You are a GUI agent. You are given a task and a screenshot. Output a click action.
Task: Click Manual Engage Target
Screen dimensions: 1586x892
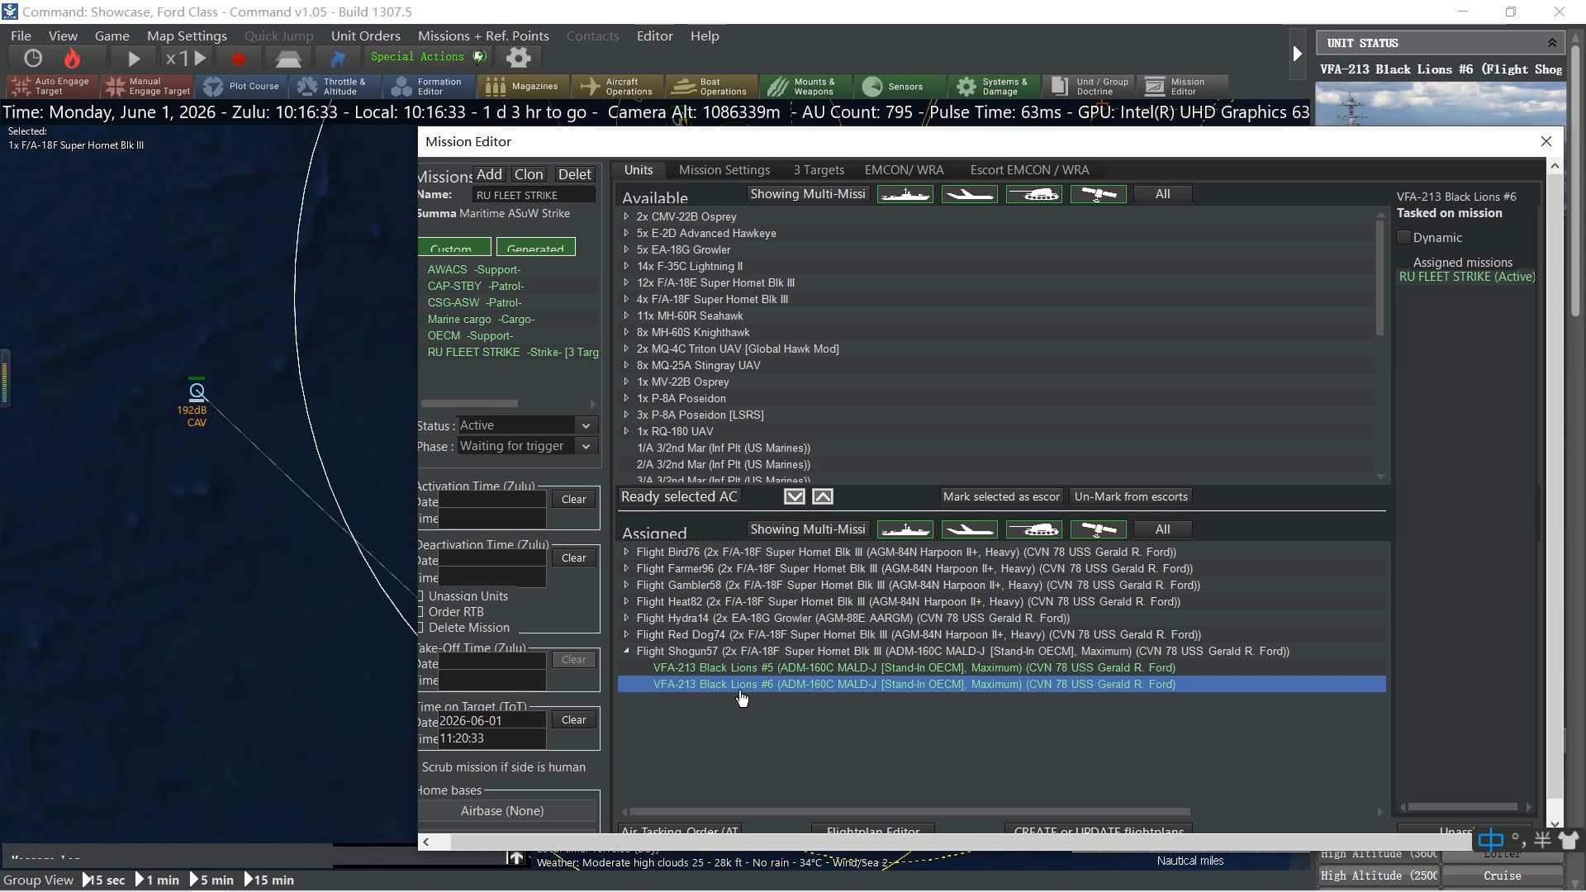pyautogui.click(x=147, y=86)
